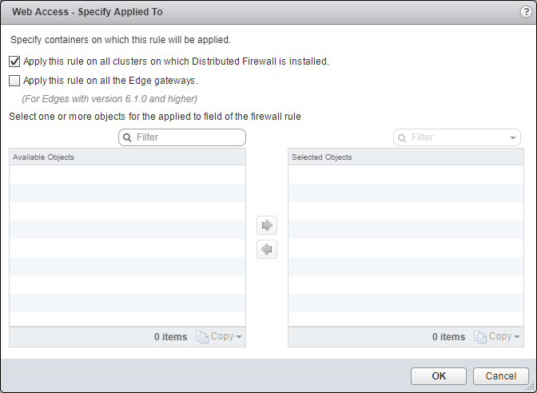
Task: Open the Selected Objects filter dropdown arrow
Action: [x=512, y=137]
